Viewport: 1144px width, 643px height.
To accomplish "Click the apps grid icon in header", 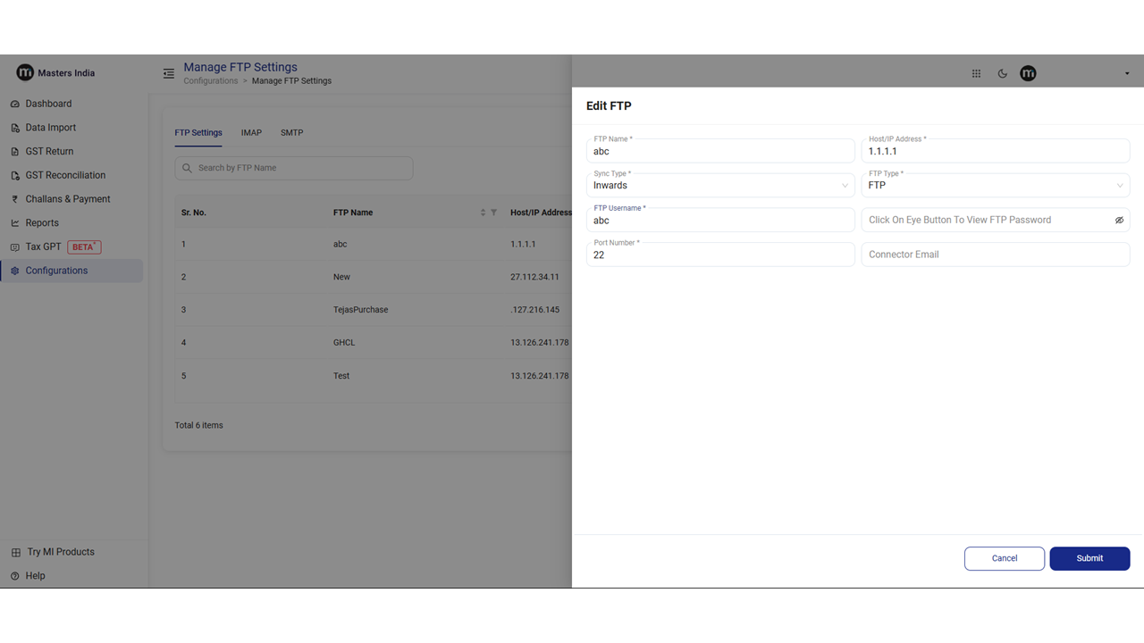I will pos(976,74).
